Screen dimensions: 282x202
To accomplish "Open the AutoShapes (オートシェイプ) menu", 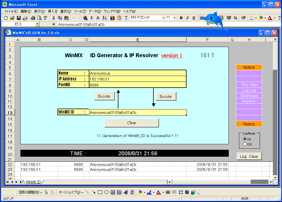I will [x=71, y=192].
